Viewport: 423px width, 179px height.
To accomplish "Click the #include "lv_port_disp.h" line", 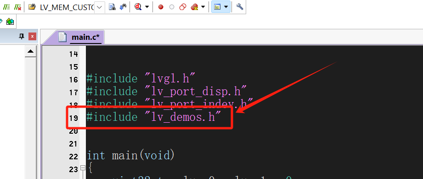I will 167,91.
